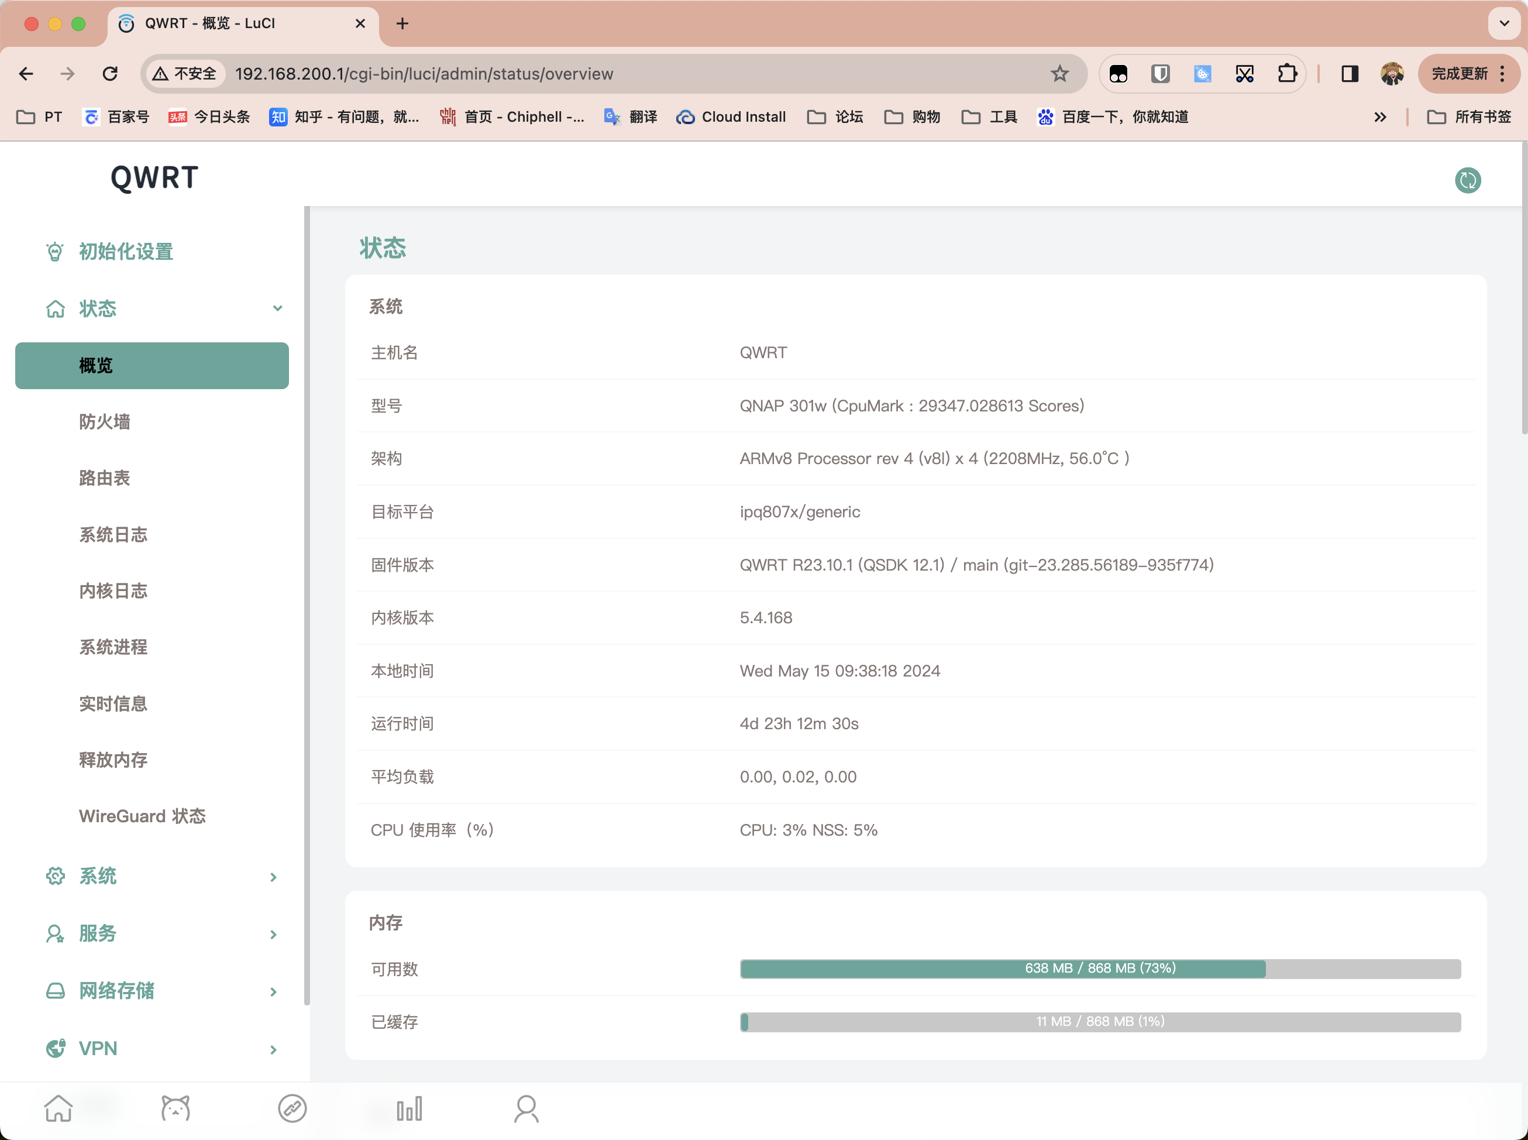Open the 系统日志 menu item
Screen dimensions: 1528x1140
coord(113,535)
